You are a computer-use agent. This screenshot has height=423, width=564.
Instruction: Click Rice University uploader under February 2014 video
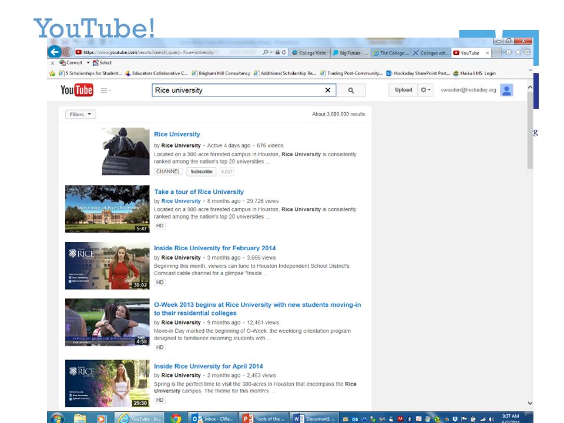click(181, 257)
